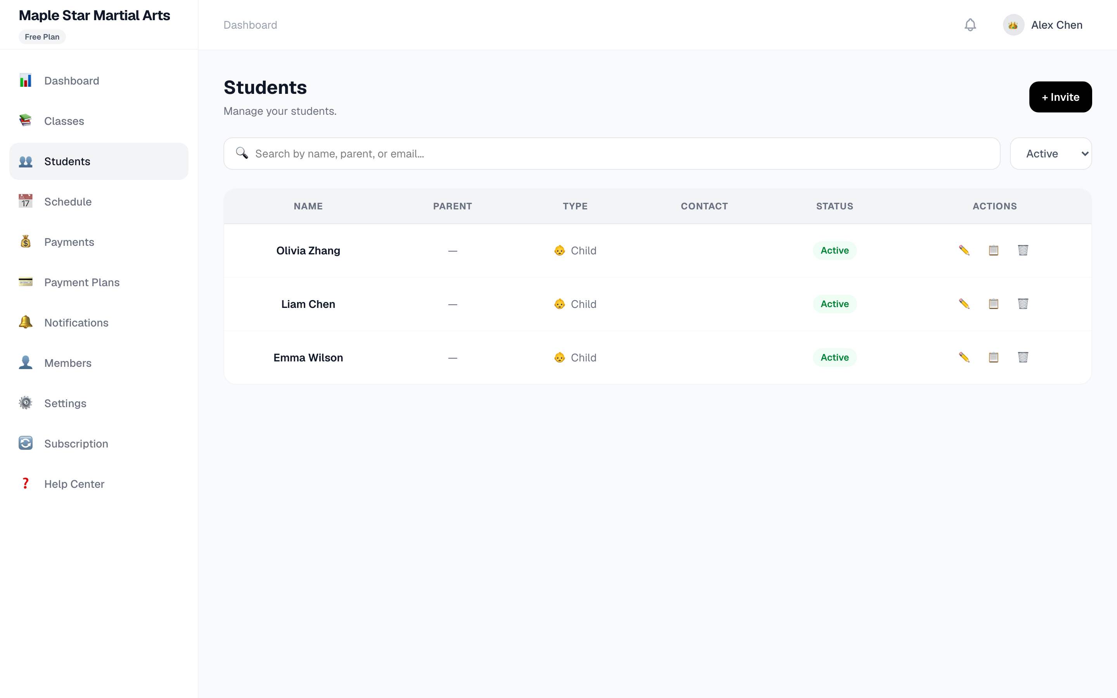Click the search magnifier icon
The image size is (1117, 698).
(242, 153)
